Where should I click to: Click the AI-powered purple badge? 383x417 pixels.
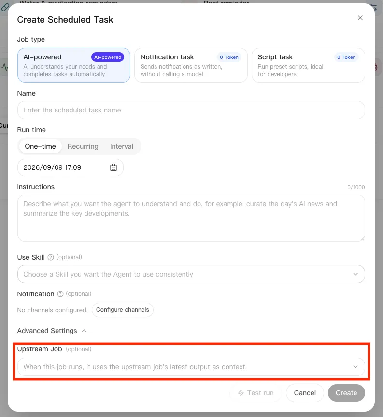pos(108,57)
